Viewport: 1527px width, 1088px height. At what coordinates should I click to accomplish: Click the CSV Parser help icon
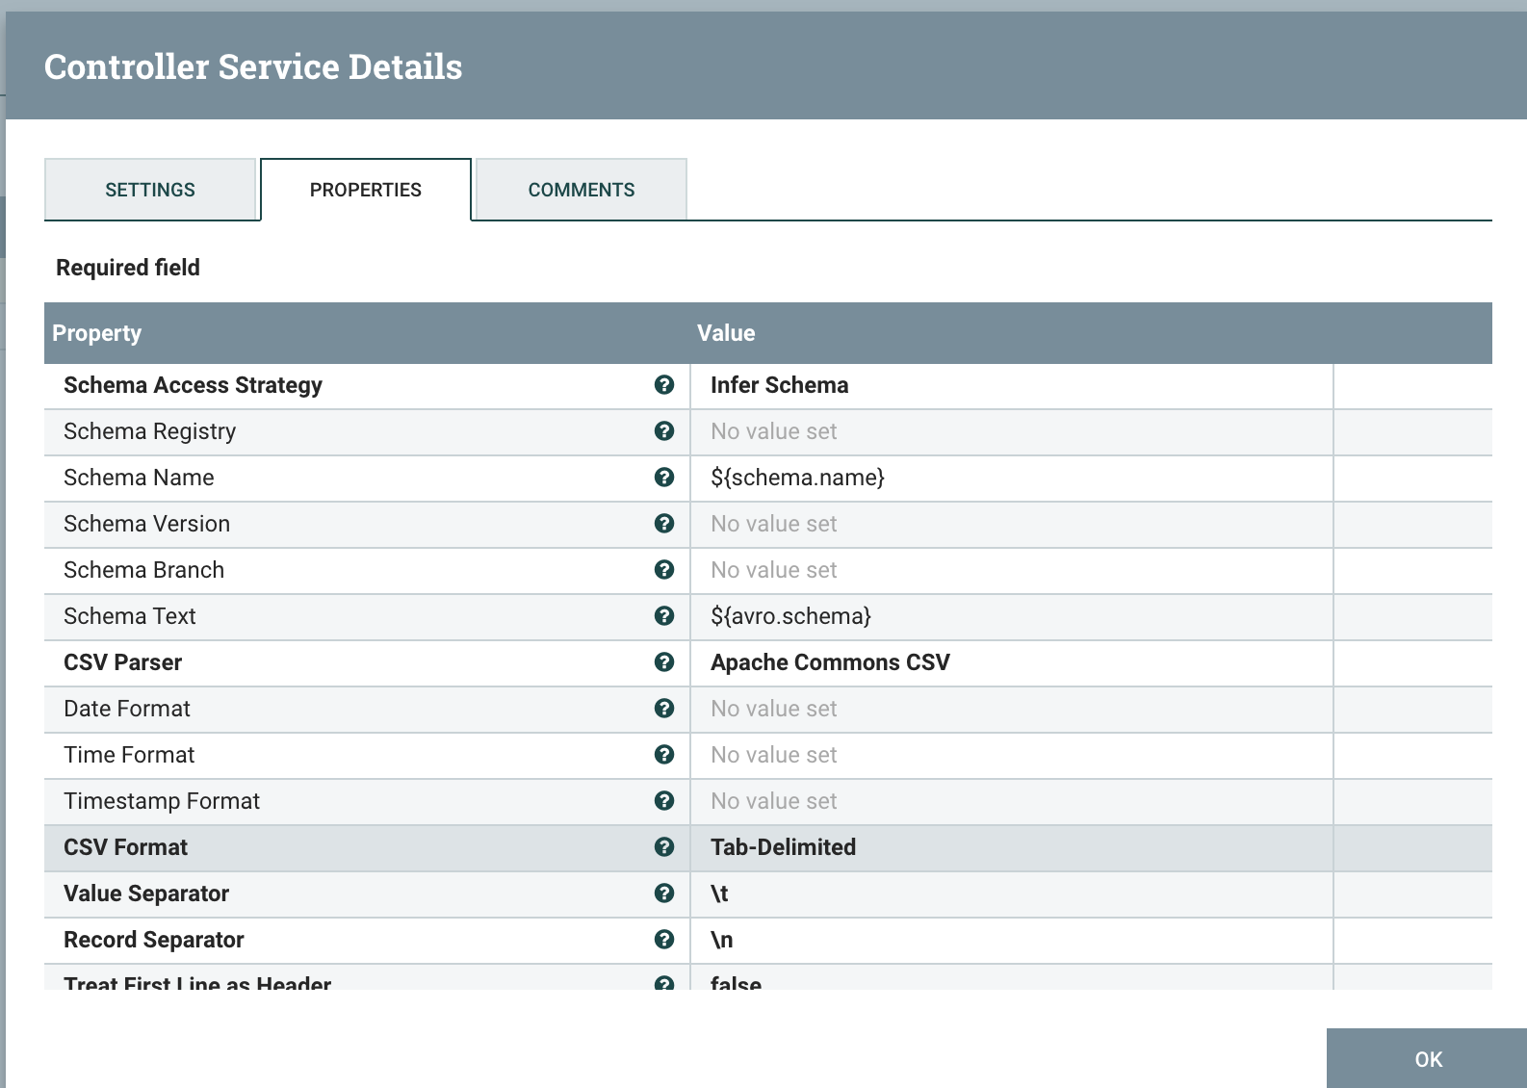click(663, 662)
